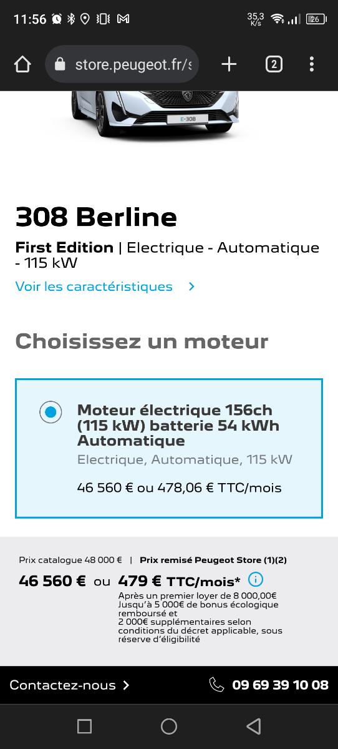Tap Contactez-nous in the bottom bar
Image resolution: width=338 pixels, height=749 pixels.
pyautogui.click(x=63, y=685)
